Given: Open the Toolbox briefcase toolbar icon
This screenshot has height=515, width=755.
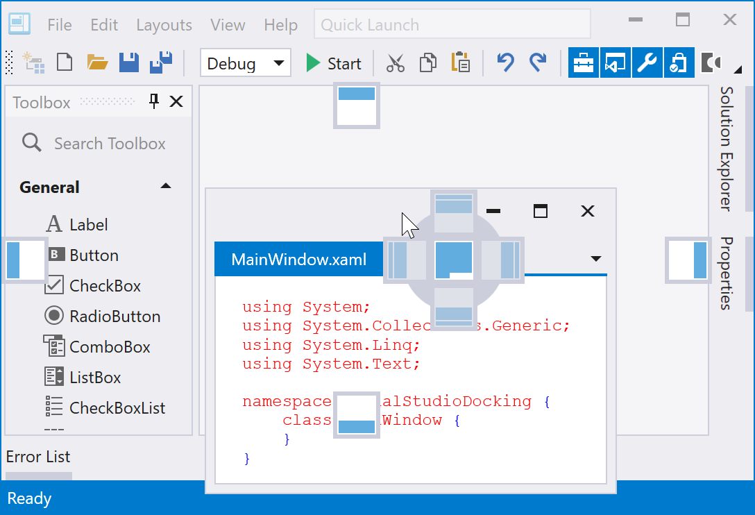Looking at the screenshot, I should (584, 63).
